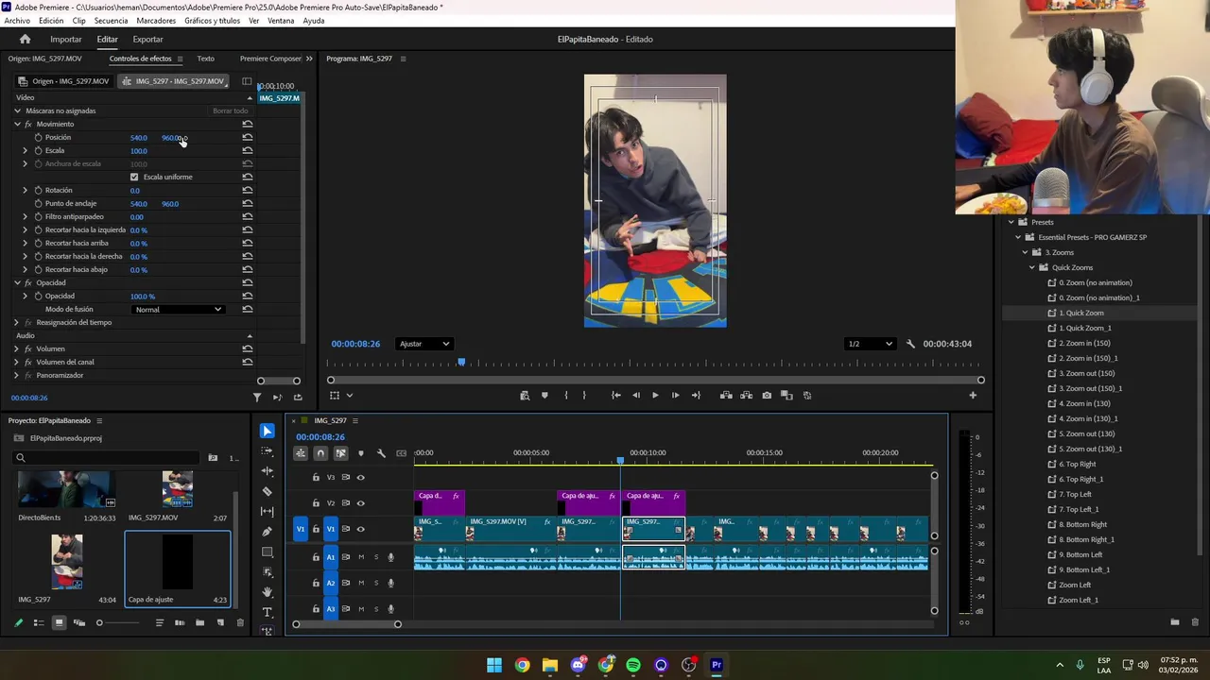Toggle Escala uniforme checkbox

pos(134,178)
